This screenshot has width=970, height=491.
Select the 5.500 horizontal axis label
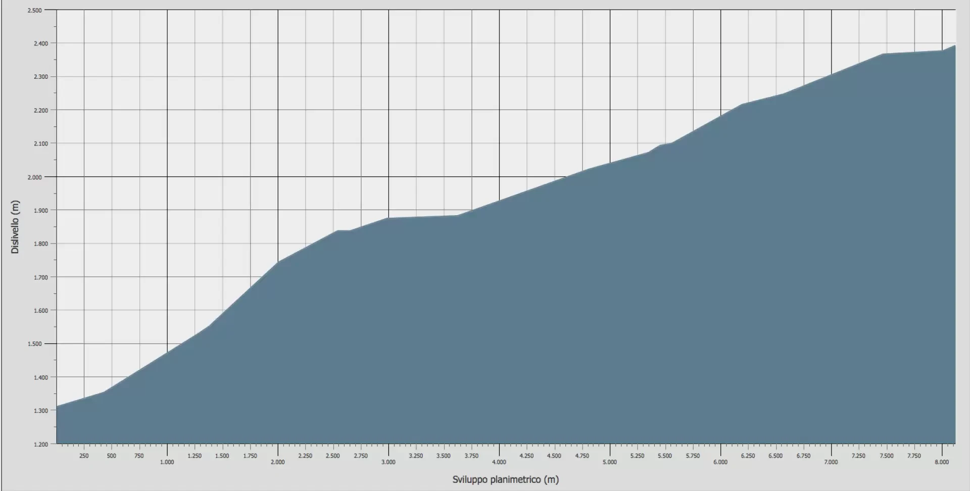pyautogui.click(x=665, y=456)
